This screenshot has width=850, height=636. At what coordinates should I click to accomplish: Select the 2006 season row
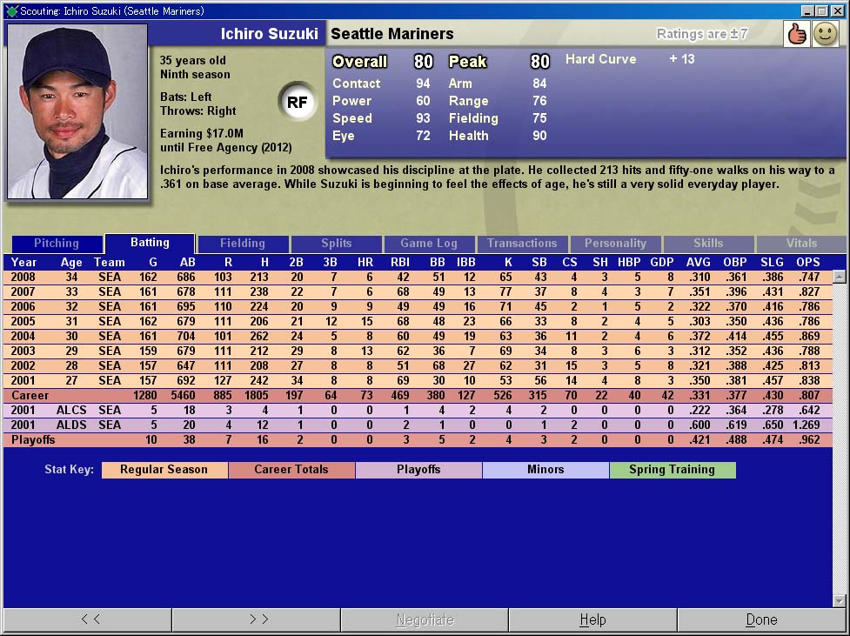tap(418, 306)
